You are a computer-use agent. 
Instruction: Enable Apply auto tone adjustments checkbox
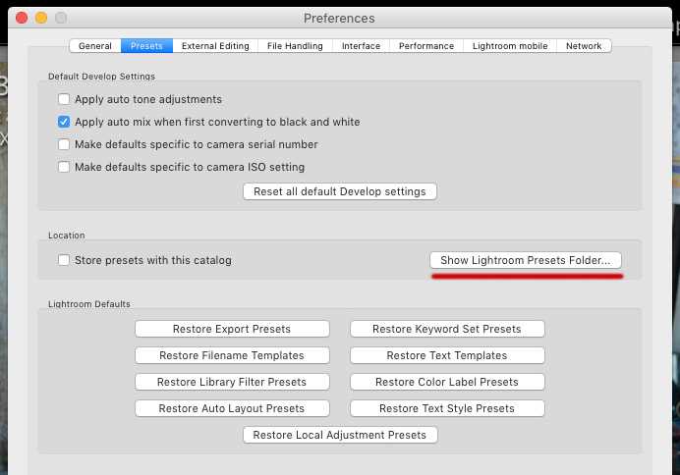(x=64, y=99)
